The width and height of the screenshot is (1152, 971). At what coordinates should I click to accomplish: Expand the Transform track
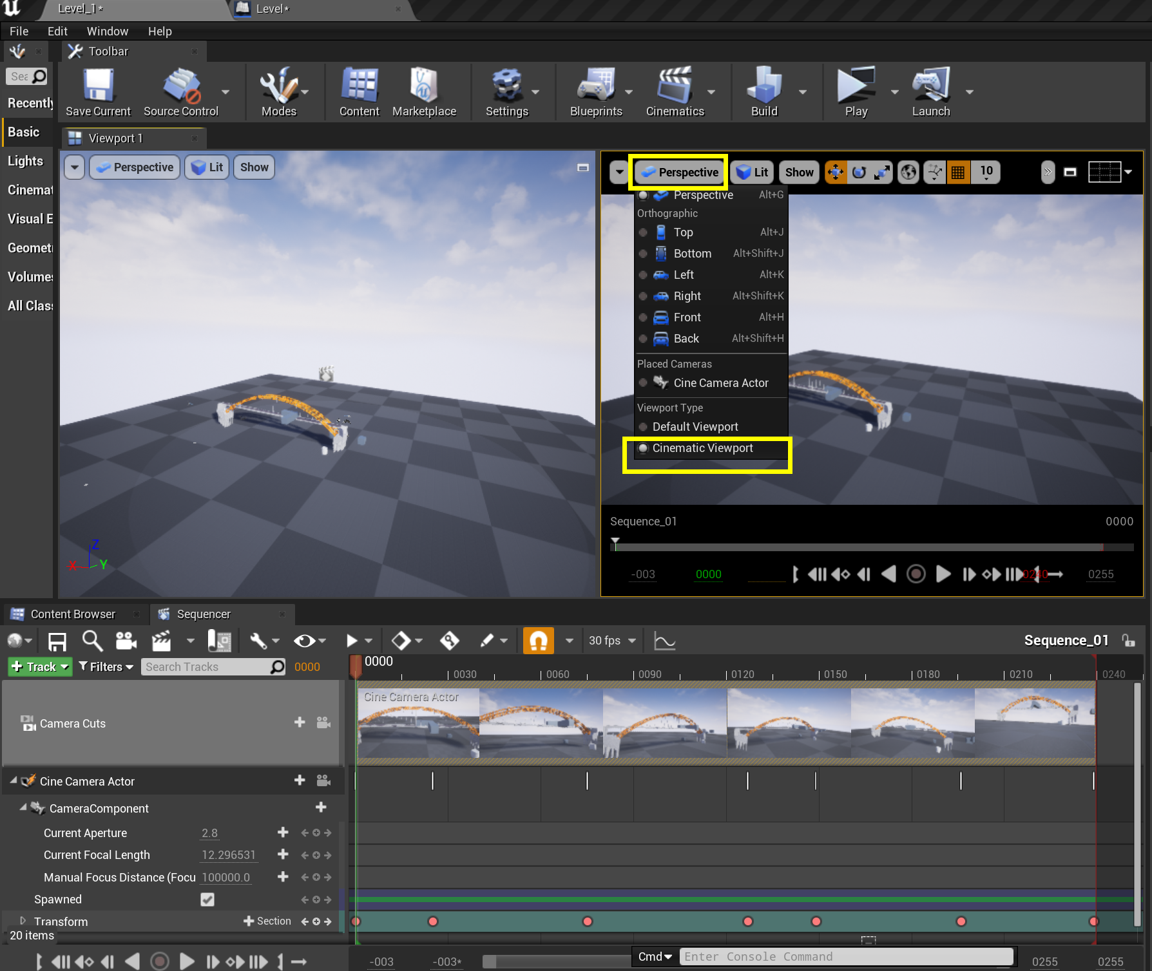(x=23, y=921)
